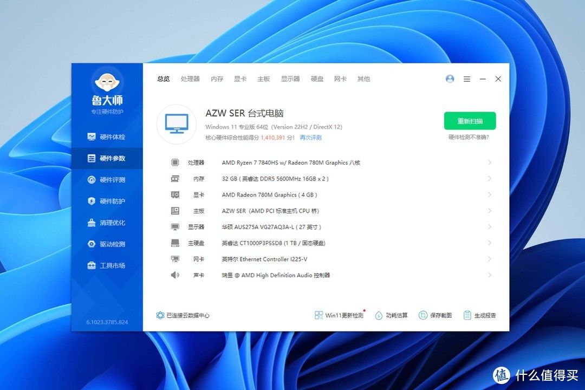Click the 声卡 speaker icon
Image resolution: width=585 pixels, height=390 pixels.
[x=175, y=275]
